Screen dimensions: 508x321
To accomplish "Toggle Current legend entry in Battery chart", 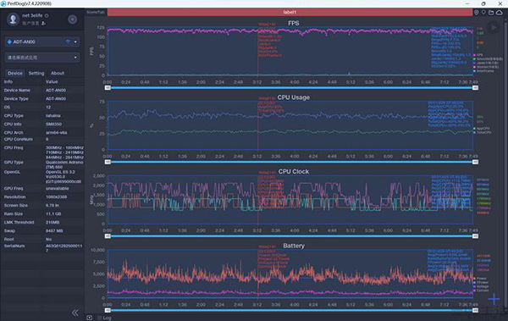I will 481,291.
